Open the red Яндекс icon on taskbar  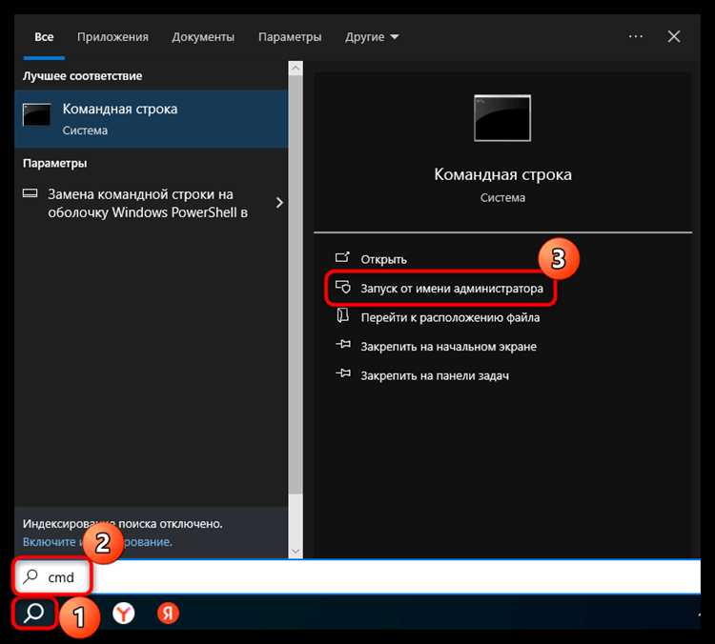click(x=168, y=613)
